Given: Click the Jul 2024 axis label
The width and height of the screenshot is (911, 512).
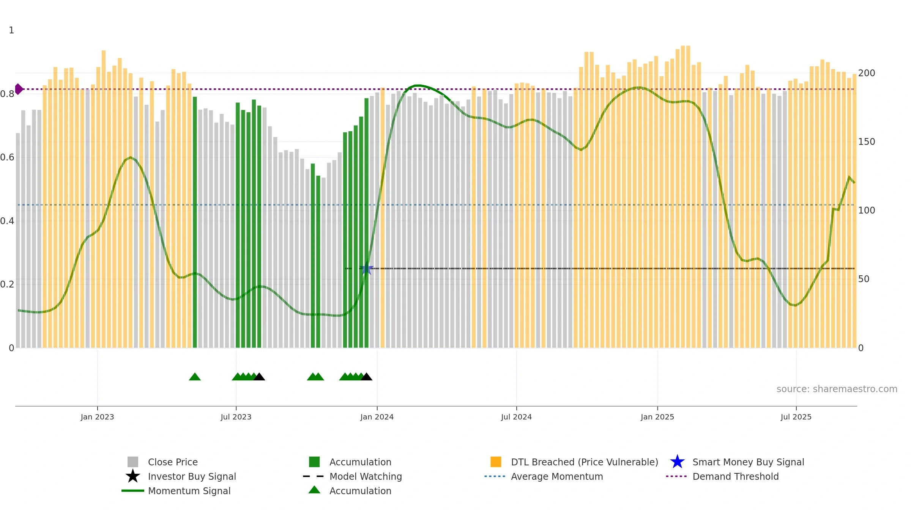Looking at the screenshot, I should tap(516, 417).
